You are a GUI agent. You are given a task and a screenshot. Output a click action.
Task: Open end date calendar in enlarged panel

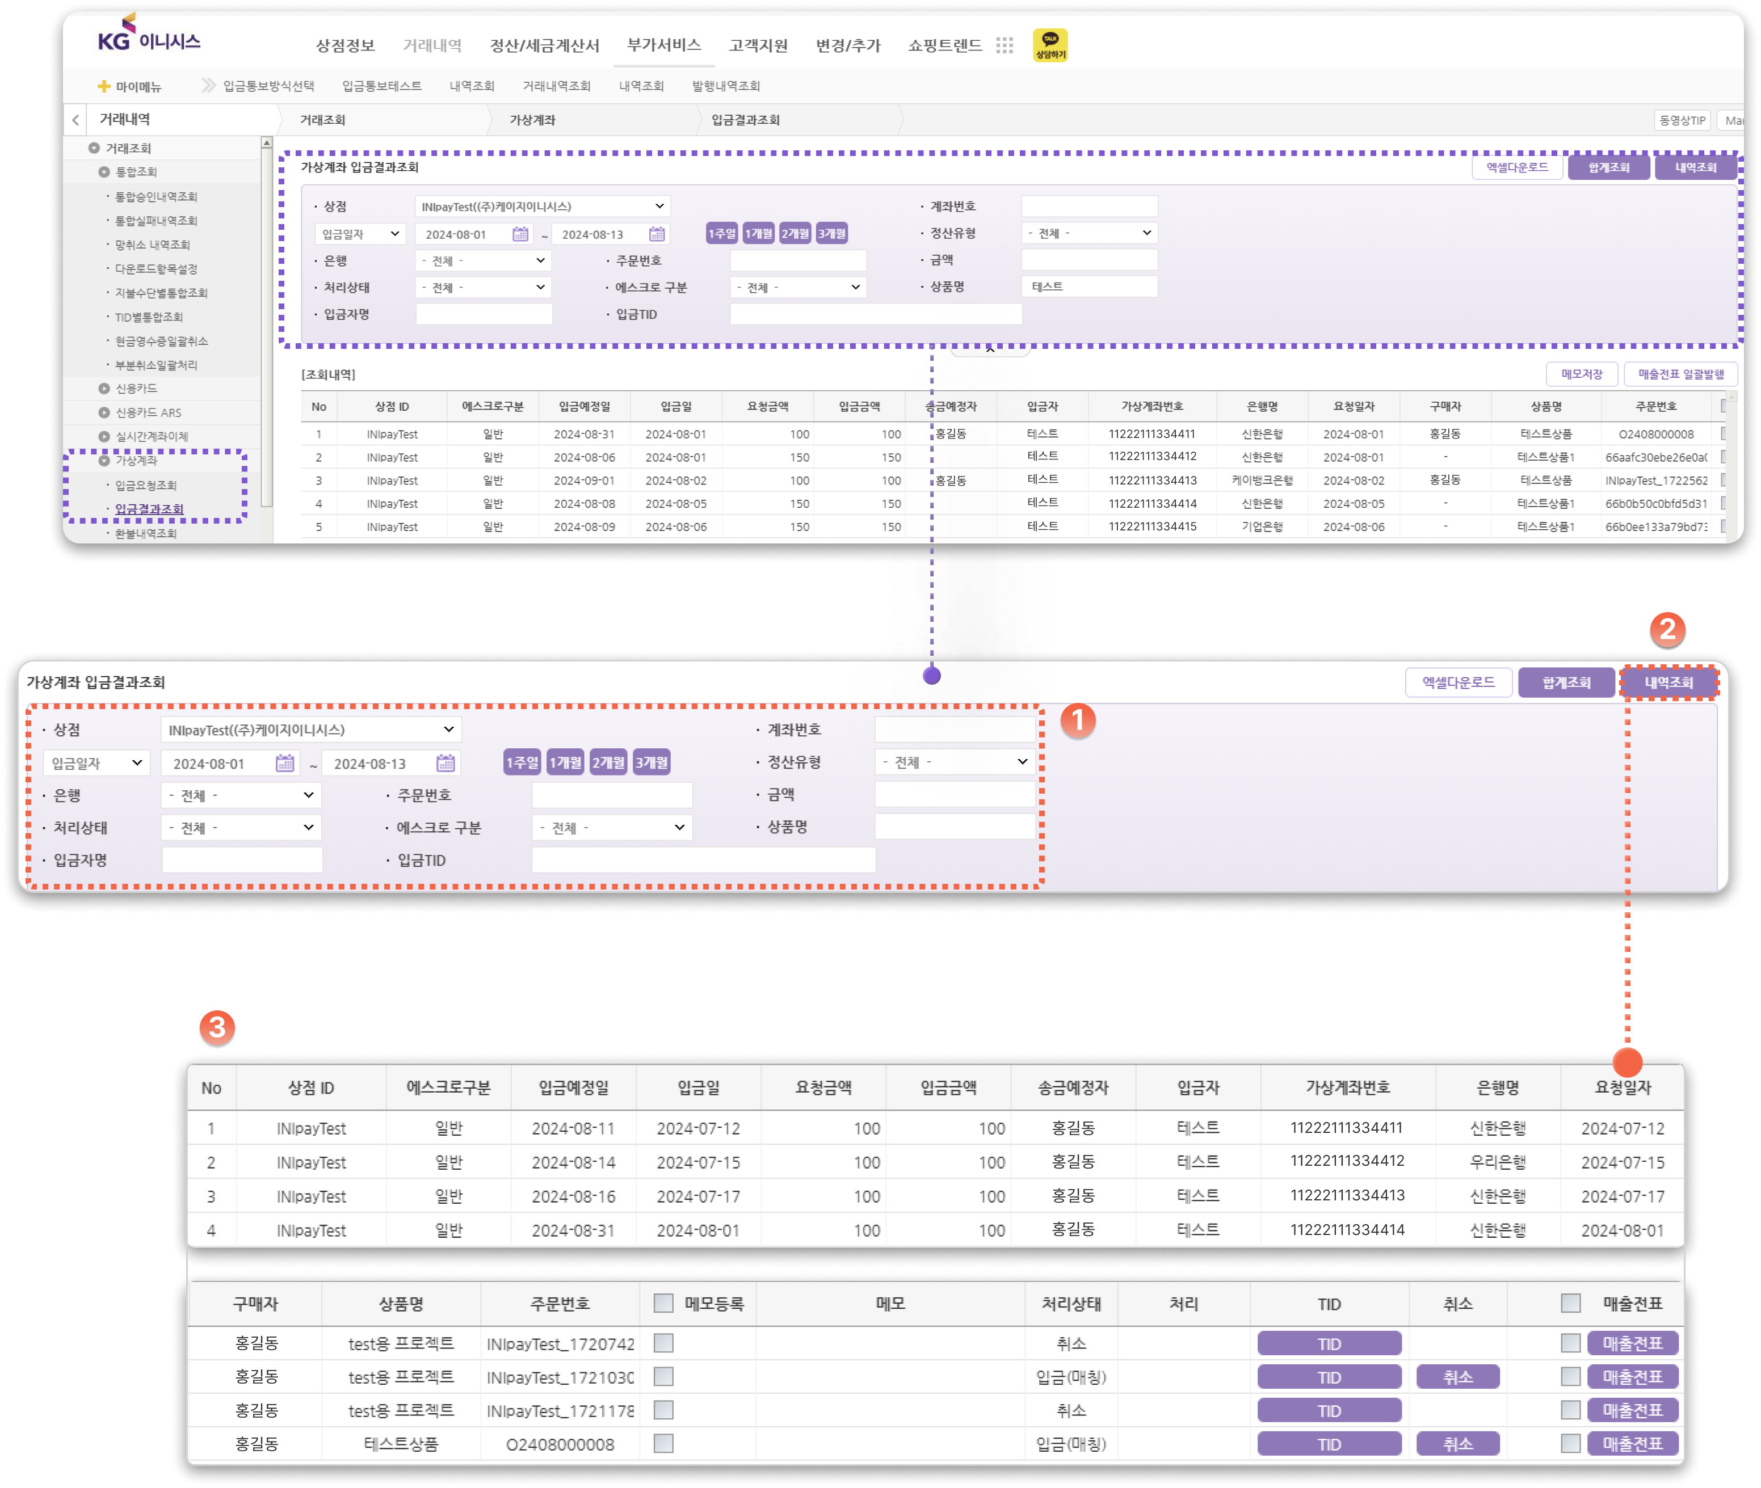point(445,762)
